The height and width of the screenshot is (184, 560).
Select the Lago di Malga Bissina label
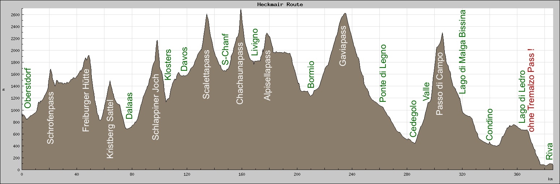[x=462, y=52]
